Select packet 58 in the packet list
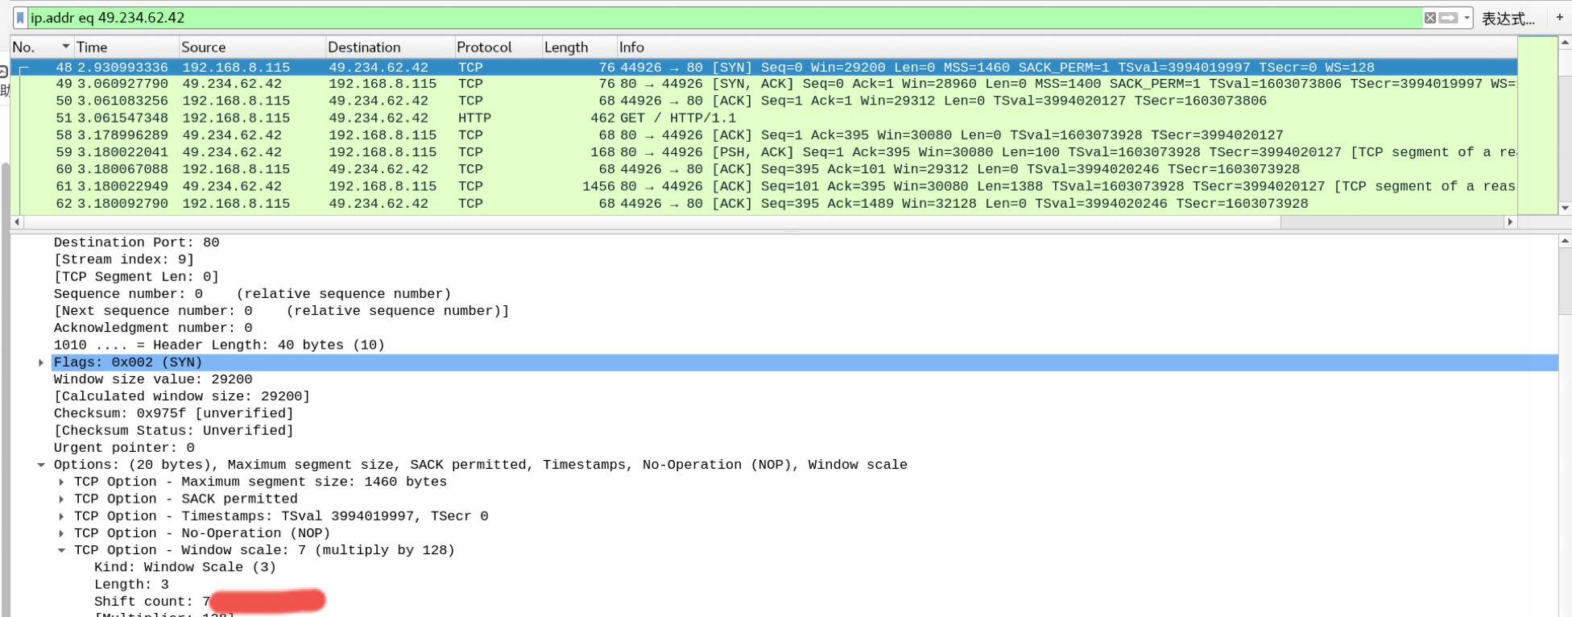1572x617 pixels. 763,135
